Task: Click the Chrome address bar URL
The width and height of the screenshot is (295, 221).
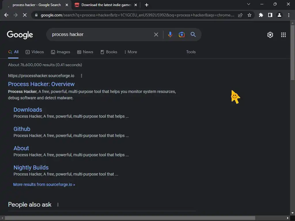Action: tap(137, 15)
